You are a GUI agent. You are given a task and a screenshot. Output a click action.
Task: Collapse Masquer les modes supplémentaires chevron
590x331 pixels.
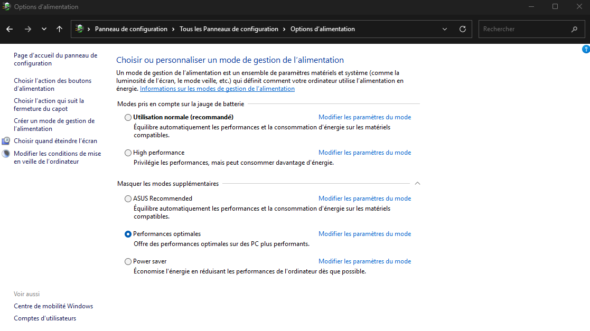click(x=417, y=184)
